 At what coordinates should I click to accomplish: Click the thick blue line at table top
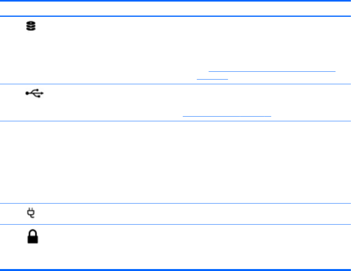click(x=175, y=1)
